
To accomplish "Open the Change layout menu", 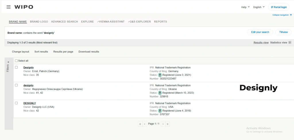I will tap(21, 52).
